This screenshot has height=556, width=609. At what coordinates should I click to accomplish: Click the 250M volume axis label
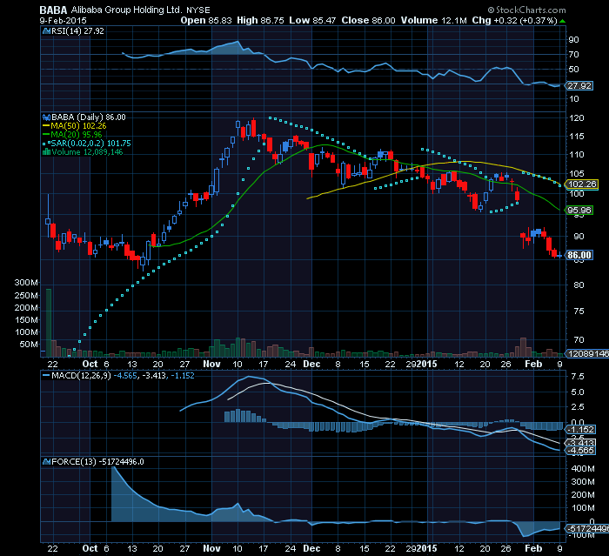coord(26,296)
